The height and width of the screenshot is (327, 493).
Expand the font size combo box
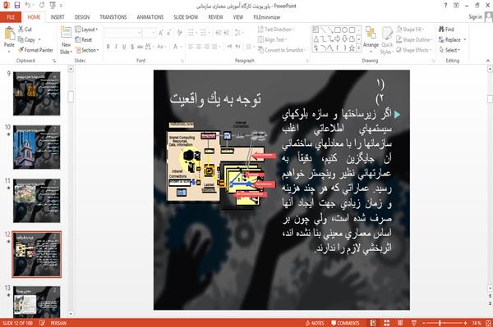pos(154,33)
